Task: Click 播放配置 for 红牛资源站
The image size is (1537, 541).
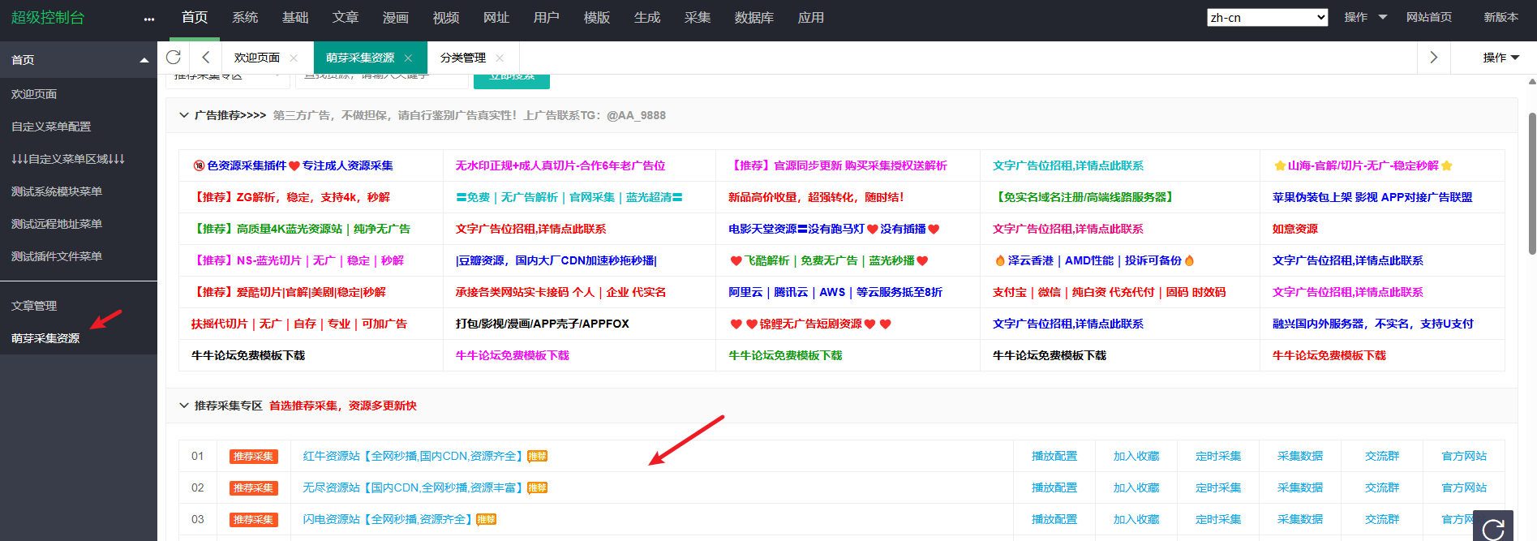Action: pyautogui.click(x=1054, y=456)
